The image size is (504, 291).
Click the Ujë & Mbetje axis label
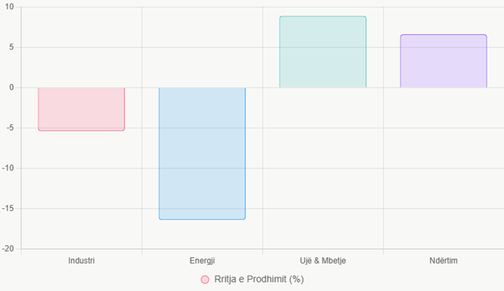coord(323,261)
